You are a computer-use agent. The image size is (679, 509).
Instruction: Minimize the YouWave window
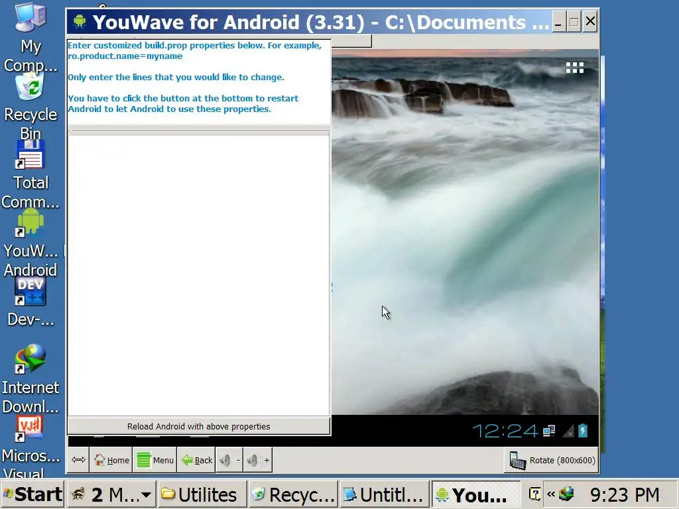[558, 22]
